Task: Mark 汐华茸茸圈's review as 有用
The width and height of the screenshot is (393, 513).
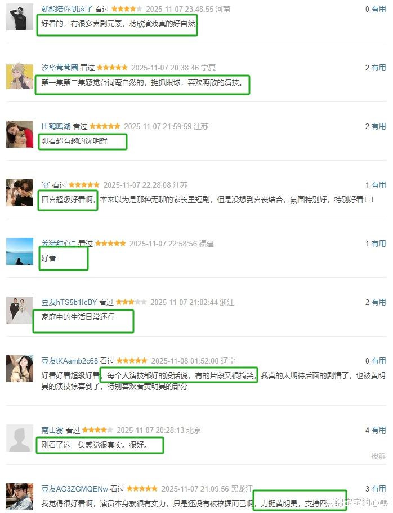Action: 378,68
